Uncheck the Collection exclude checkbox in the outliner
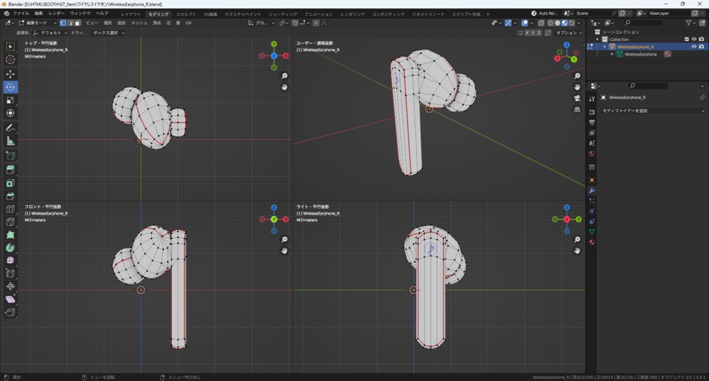This screenshot has height=381, width=709. [x=687, y=39]
